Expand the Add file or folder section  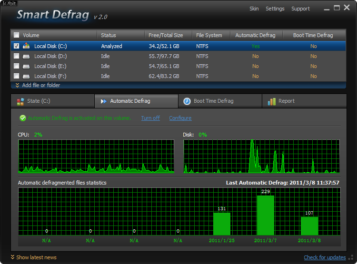pos(38,85)
